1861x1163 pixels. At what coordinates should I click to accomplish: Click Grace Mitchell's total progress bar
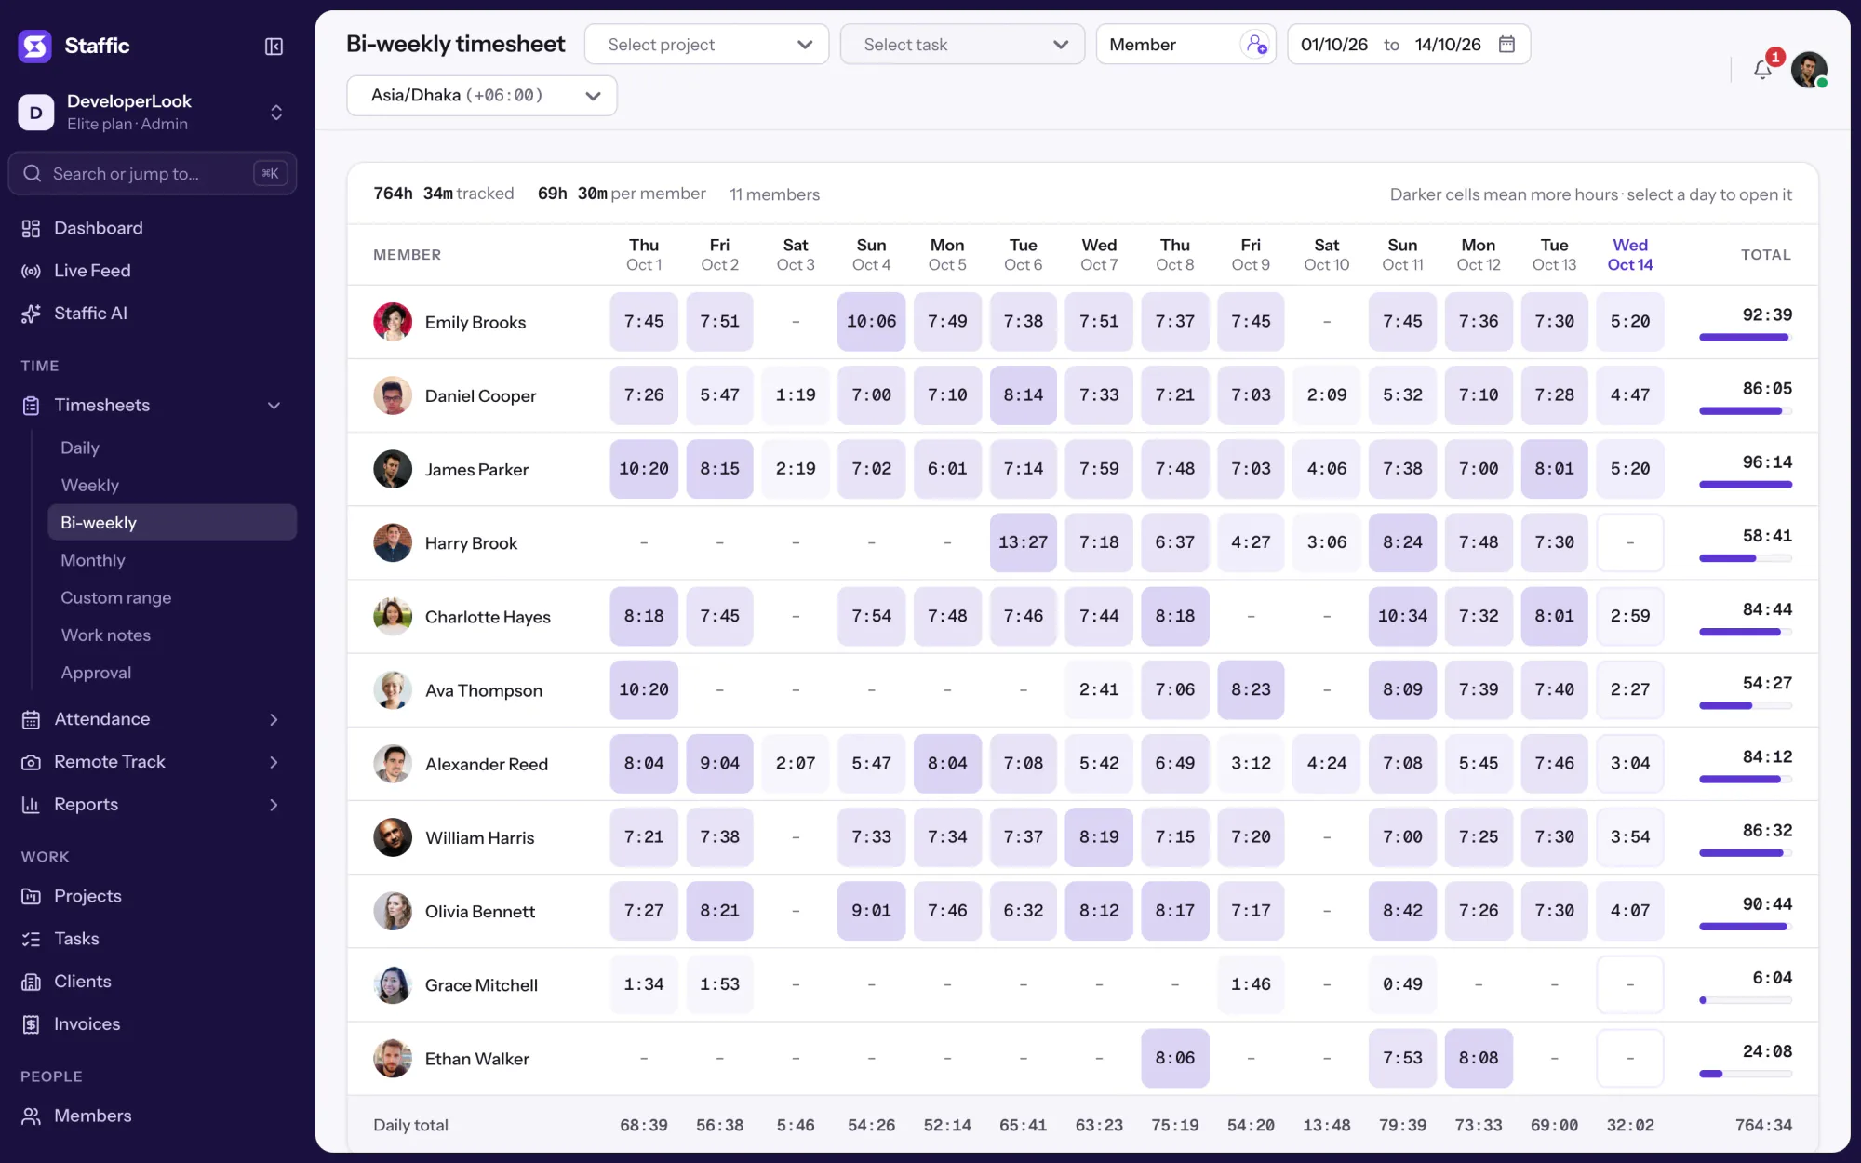coord(1746,1000)
